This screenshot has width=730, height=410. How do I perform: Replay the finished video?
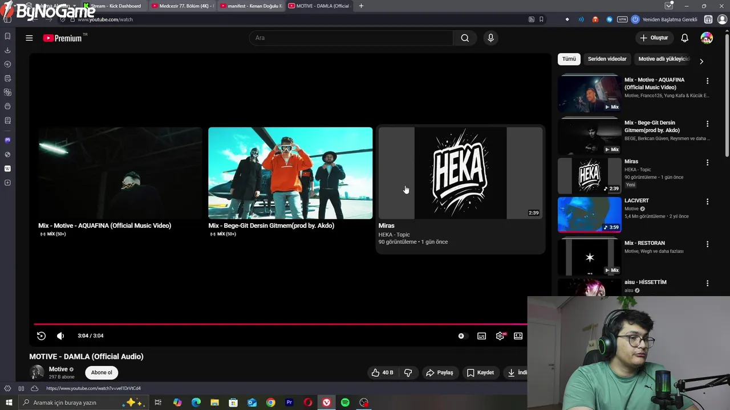click(41, 336)
